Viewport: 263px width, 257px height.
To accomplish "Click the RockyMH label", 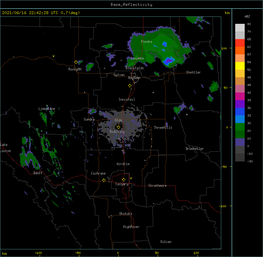I will pos(75,69).
